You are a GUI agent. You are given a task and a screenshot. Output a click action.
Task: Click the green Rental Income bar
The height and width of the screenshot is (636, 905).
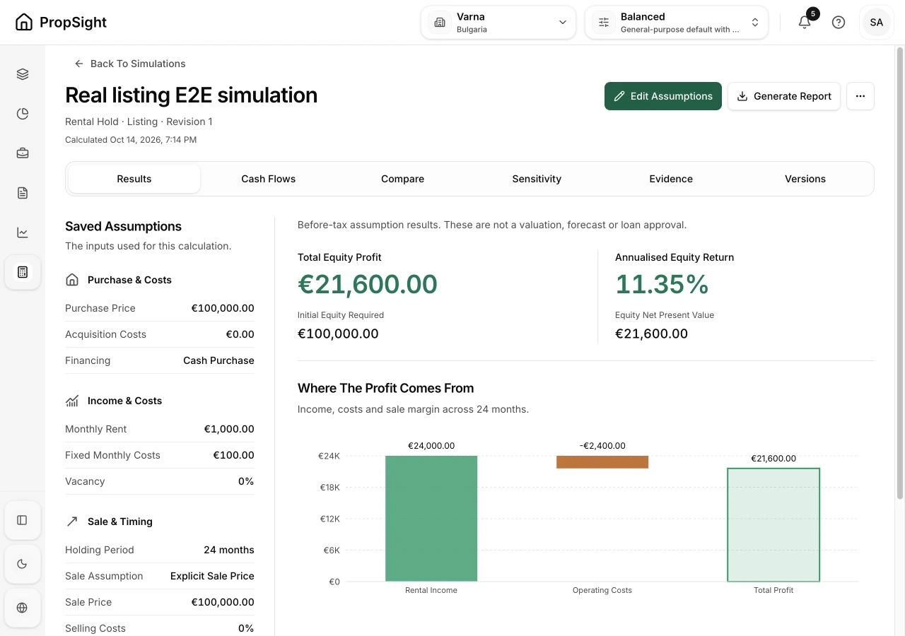click(x=431, y=519)
